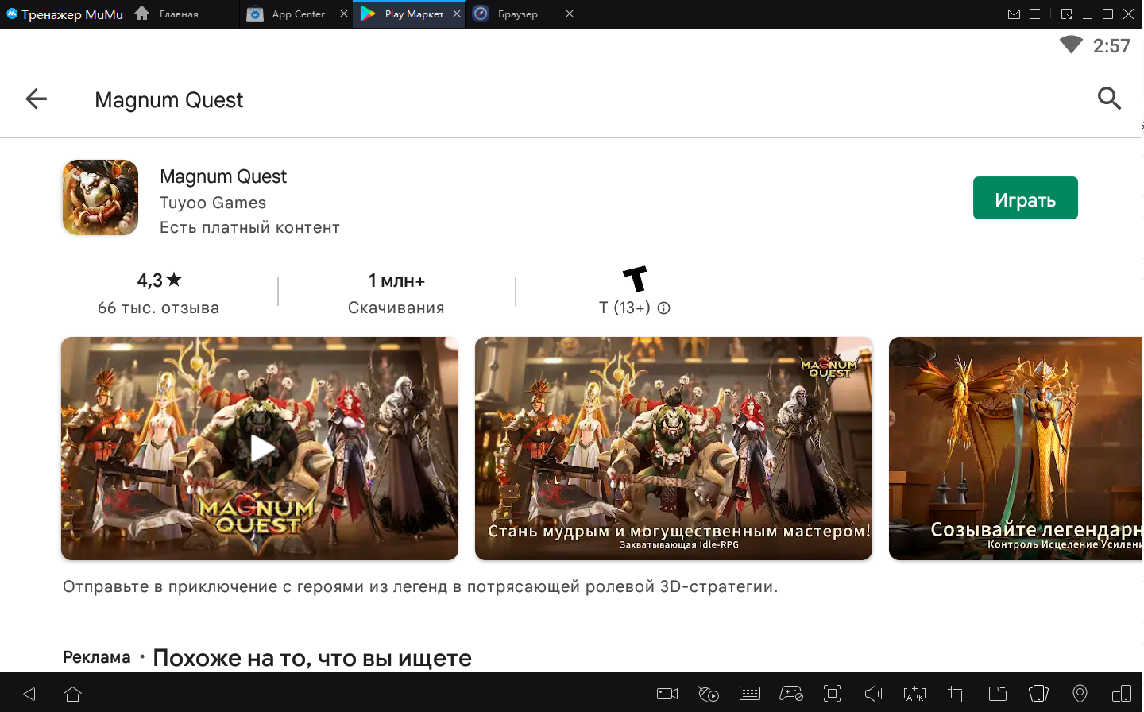Viewport: 1144px width, 712px height.
Task: Take a screenshot with the capture icon
Action: [833, 694]
